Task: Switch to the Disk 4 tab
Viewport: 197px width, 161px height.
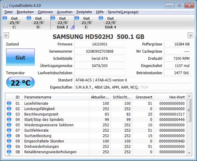Action: click(111, 22)
